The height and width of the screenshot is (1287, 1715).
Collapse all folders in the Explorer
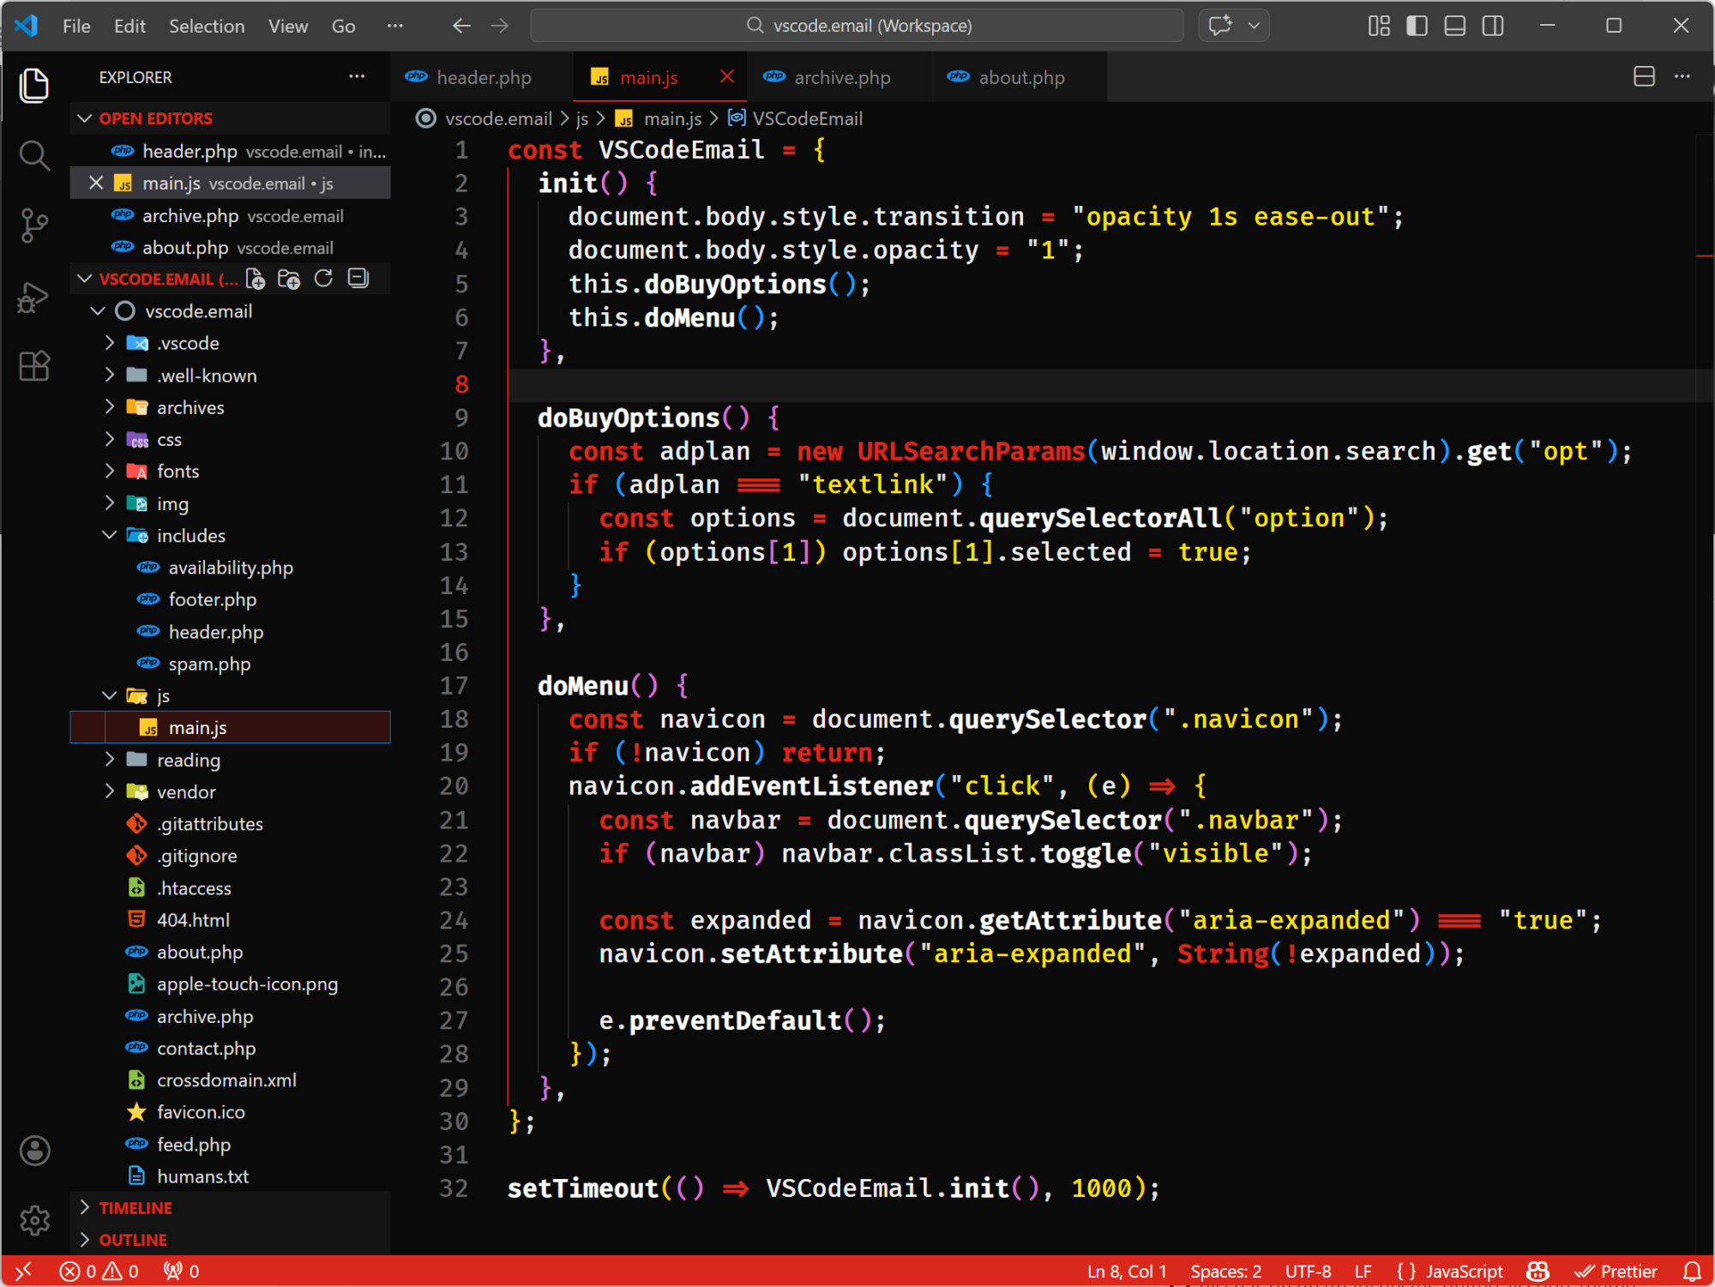click(358, 278)
